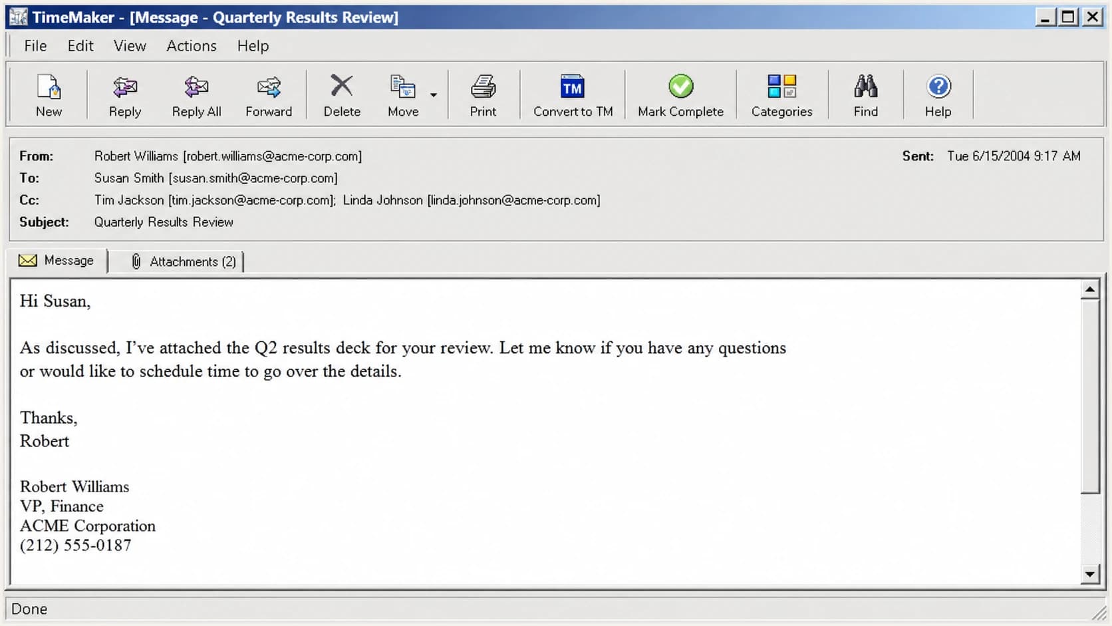Switch to the Message tab

57,260
